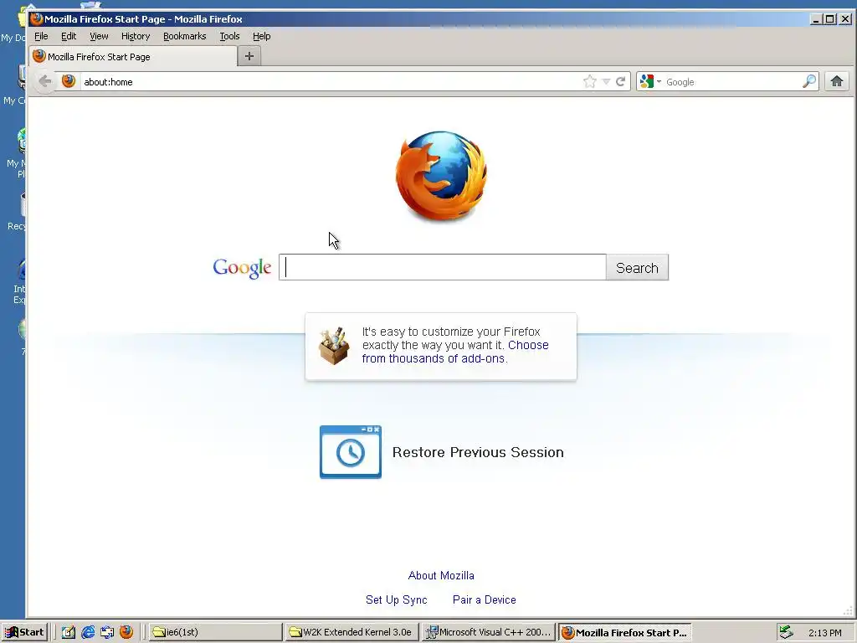Open the search engine selector dropdown
Screen dimensions: 857x643
tap(650, 81)
